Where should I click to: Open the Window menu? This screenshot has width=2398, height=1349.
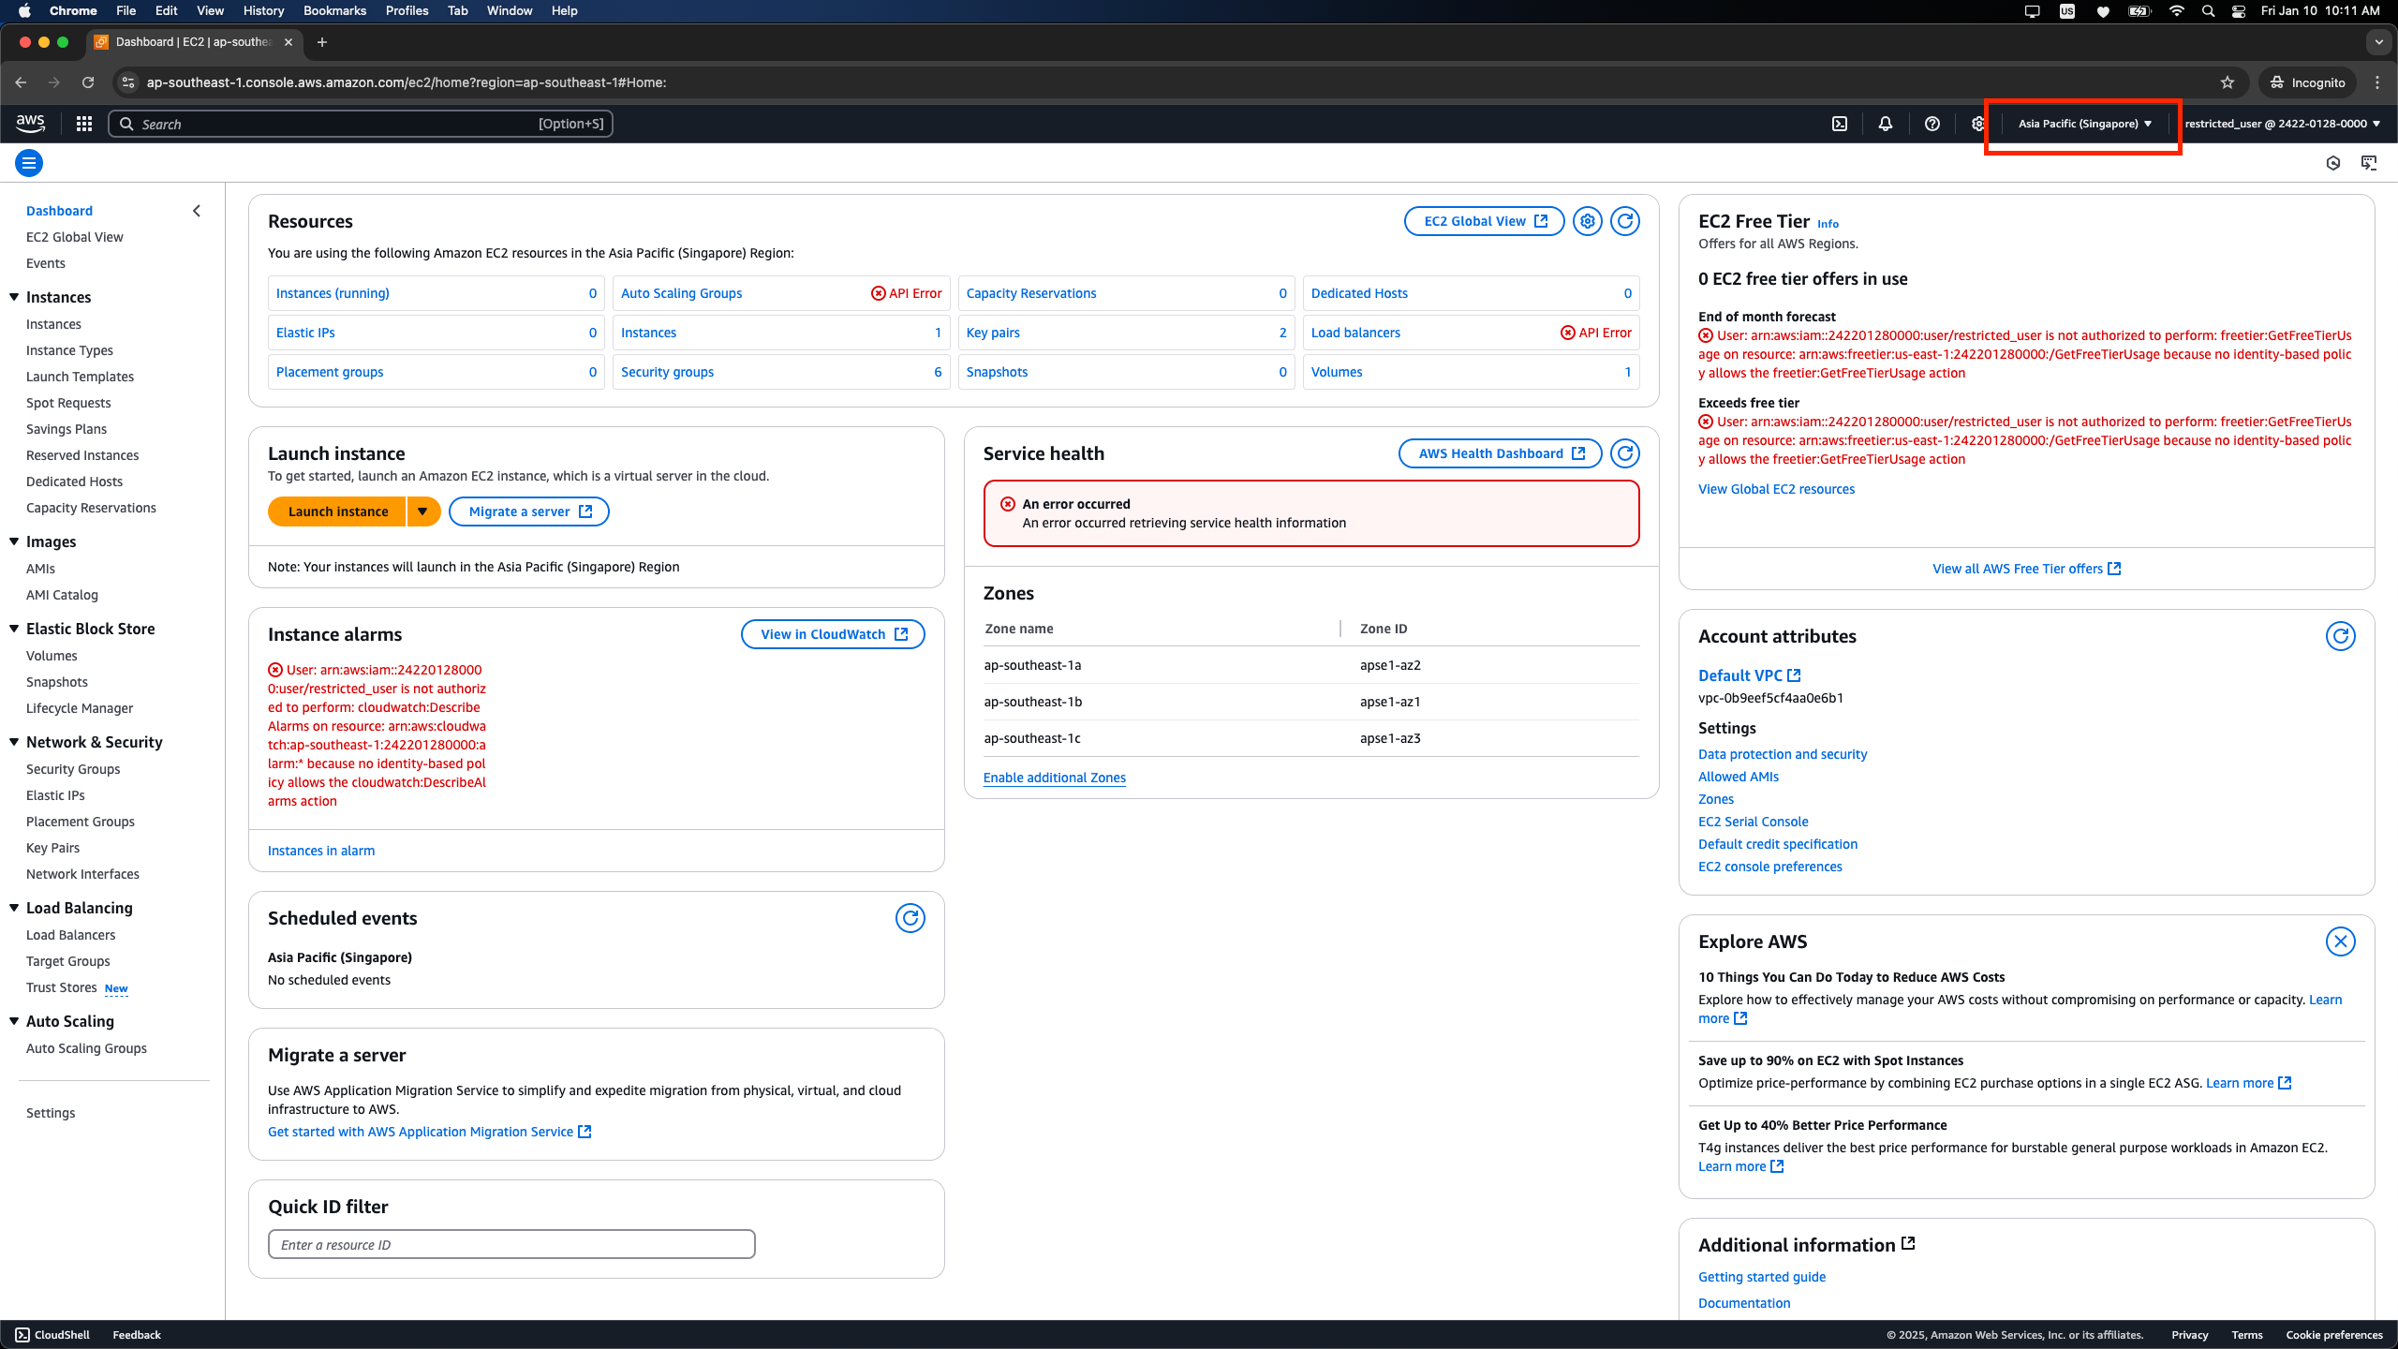[510, 11]
